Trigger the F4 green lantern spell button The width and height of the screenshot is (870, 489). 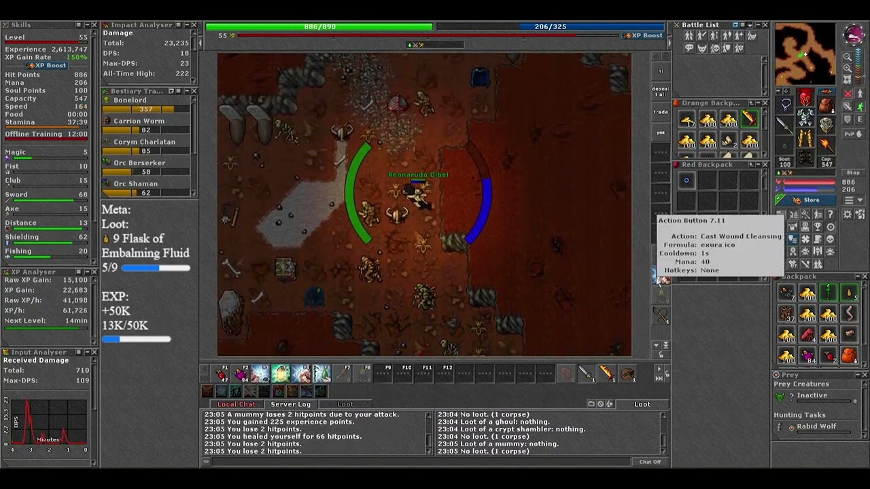[281, 374]
